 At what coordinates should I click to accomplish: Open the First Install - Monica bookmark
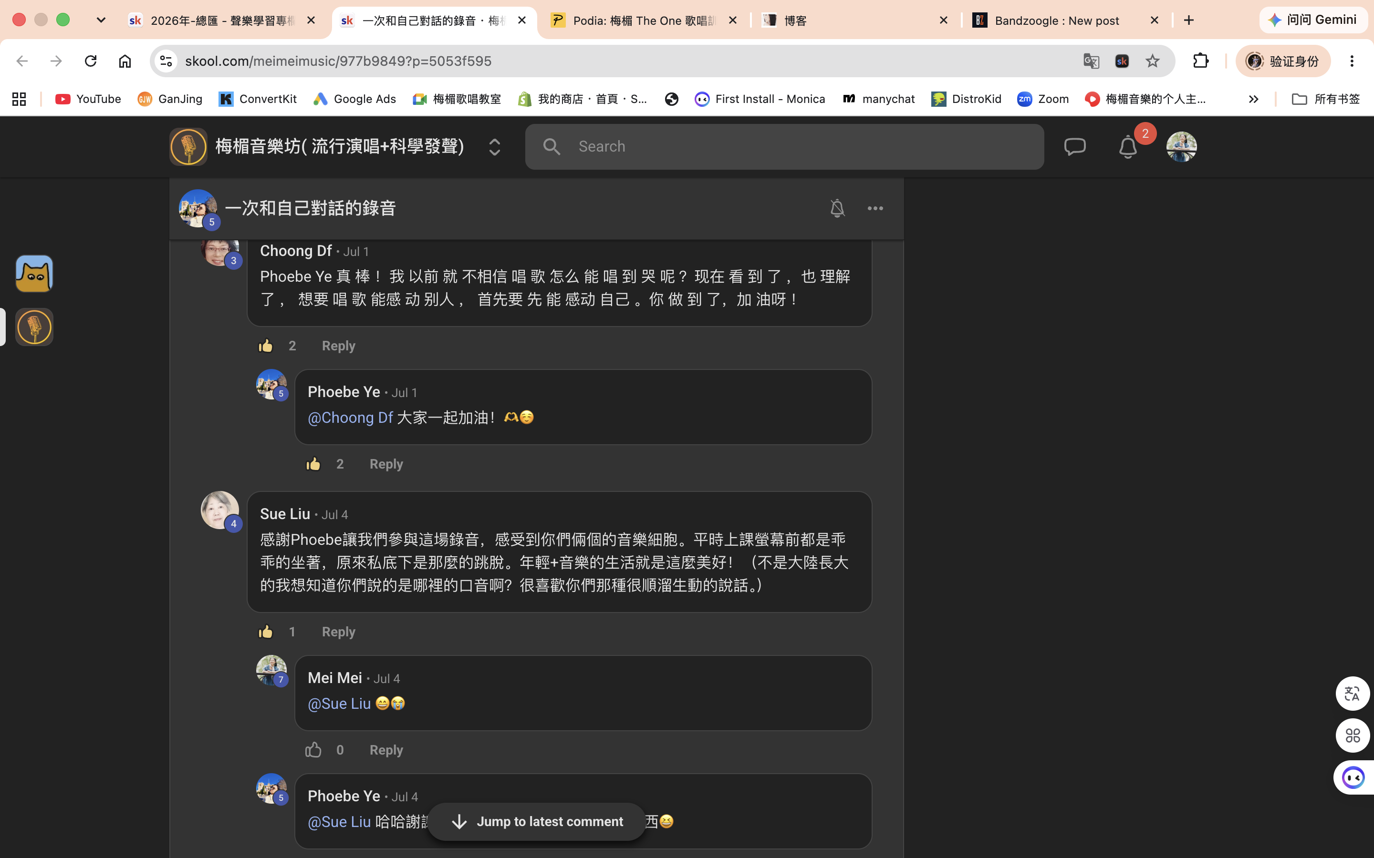[760, 99]
